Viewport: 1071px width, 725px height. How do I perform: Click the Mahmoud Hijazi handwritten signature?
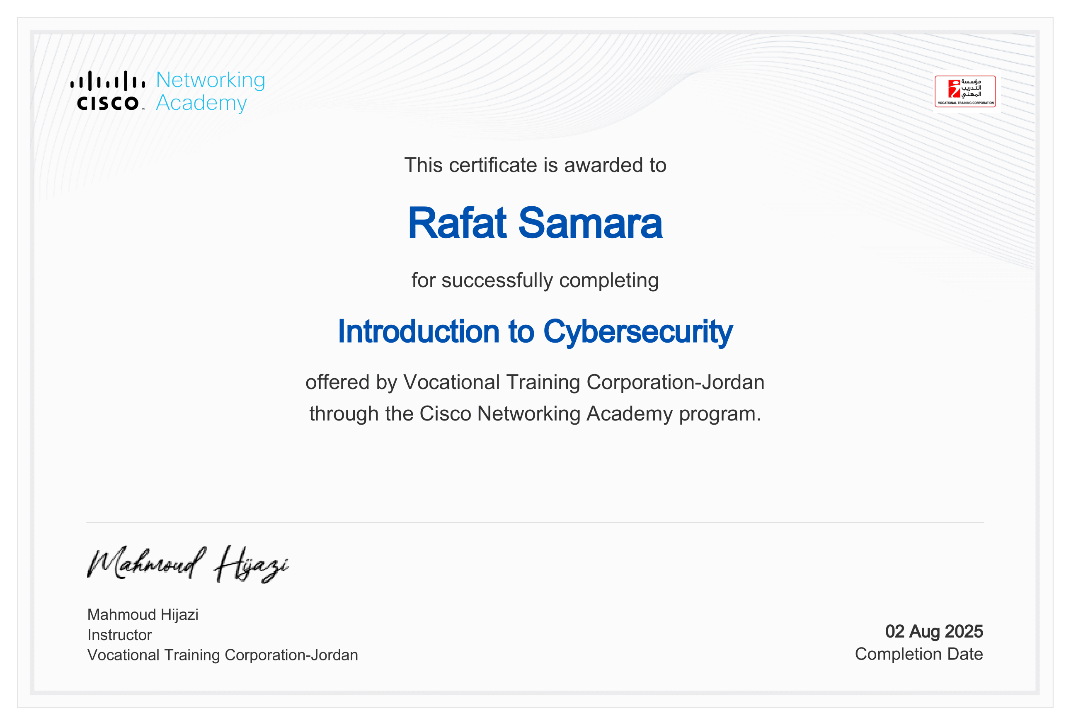pyautogui.click(x=188, y=564)
